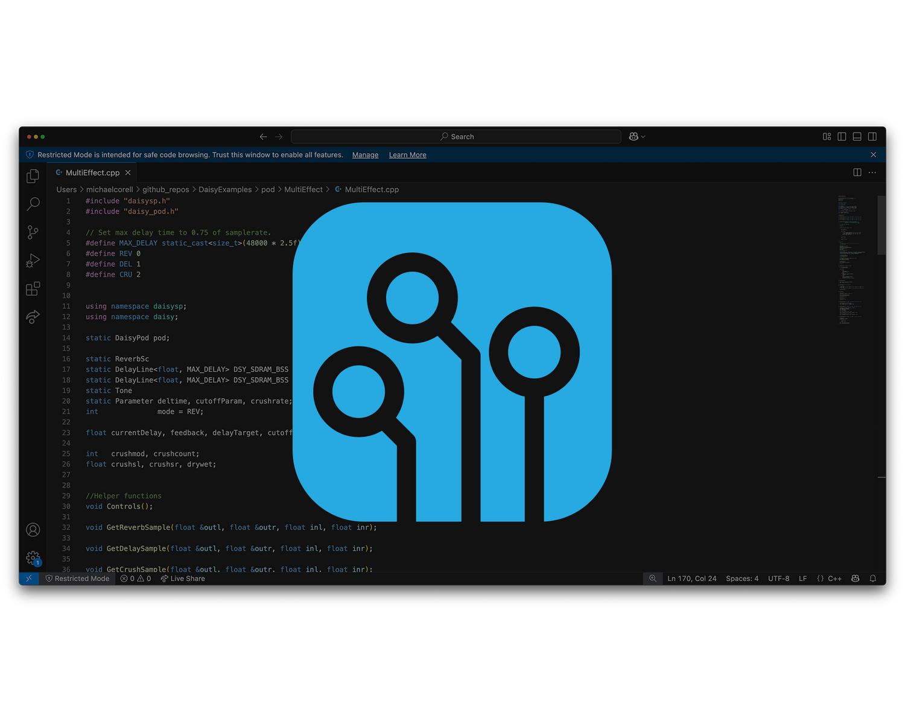Screen dimensions: 905x724
Task: Dismiss the Restricted Mode banner
Action: (x=873, y=155)
